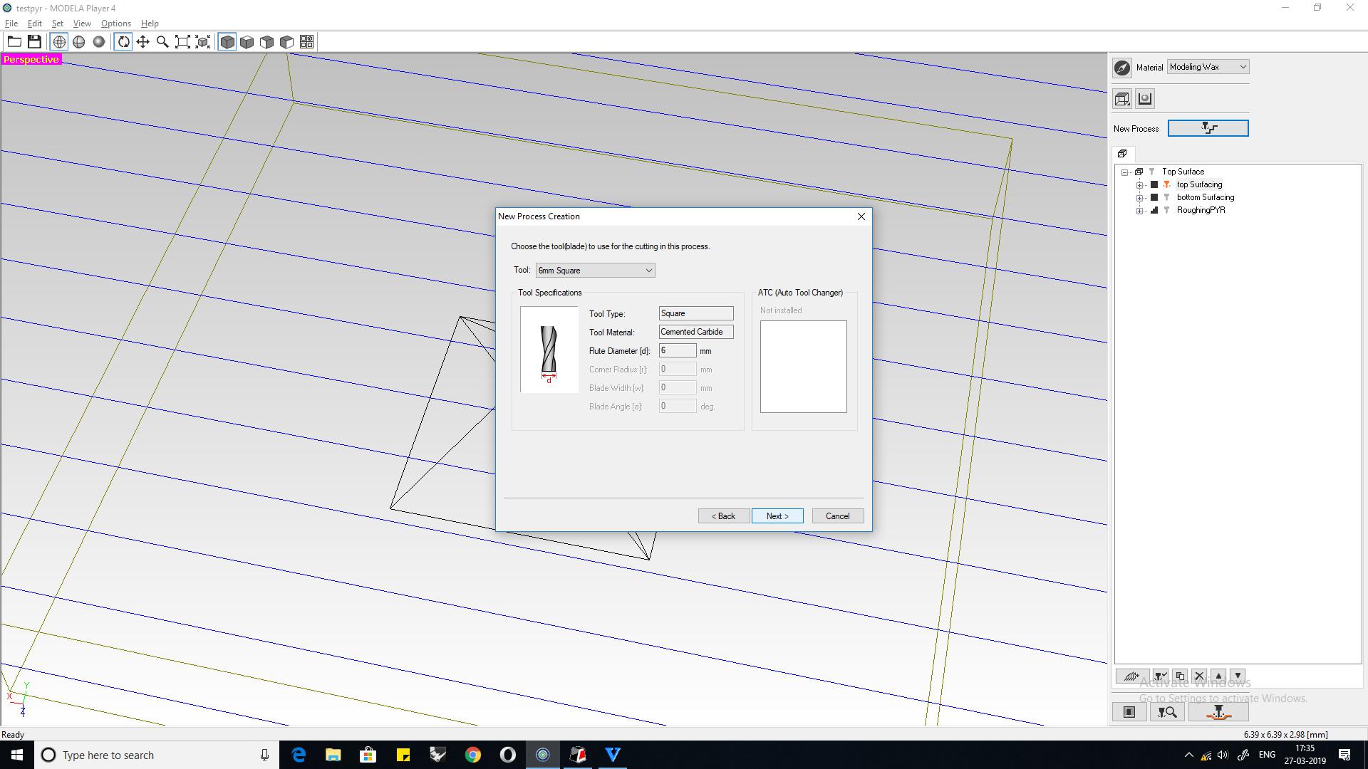Delete process using the X icon
This screenshot has height=769, width=1368.
pos(1199,676)
